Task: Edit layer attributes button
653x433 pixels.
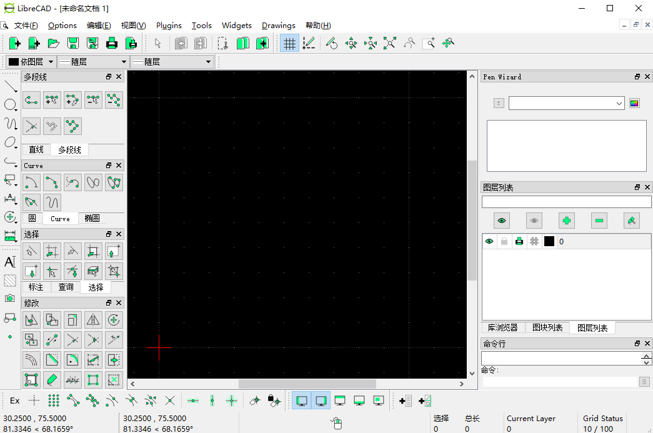Action: click(631, 221)
